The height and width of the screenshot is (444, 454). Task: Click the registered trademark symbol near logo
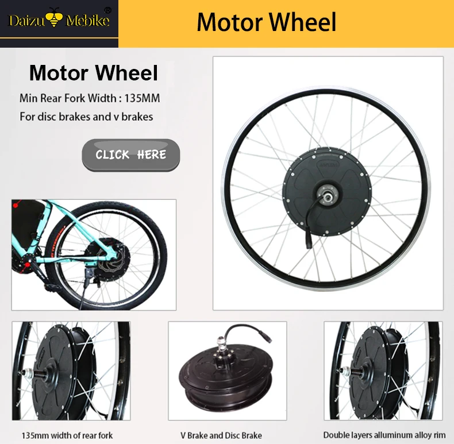click(107, 10)
